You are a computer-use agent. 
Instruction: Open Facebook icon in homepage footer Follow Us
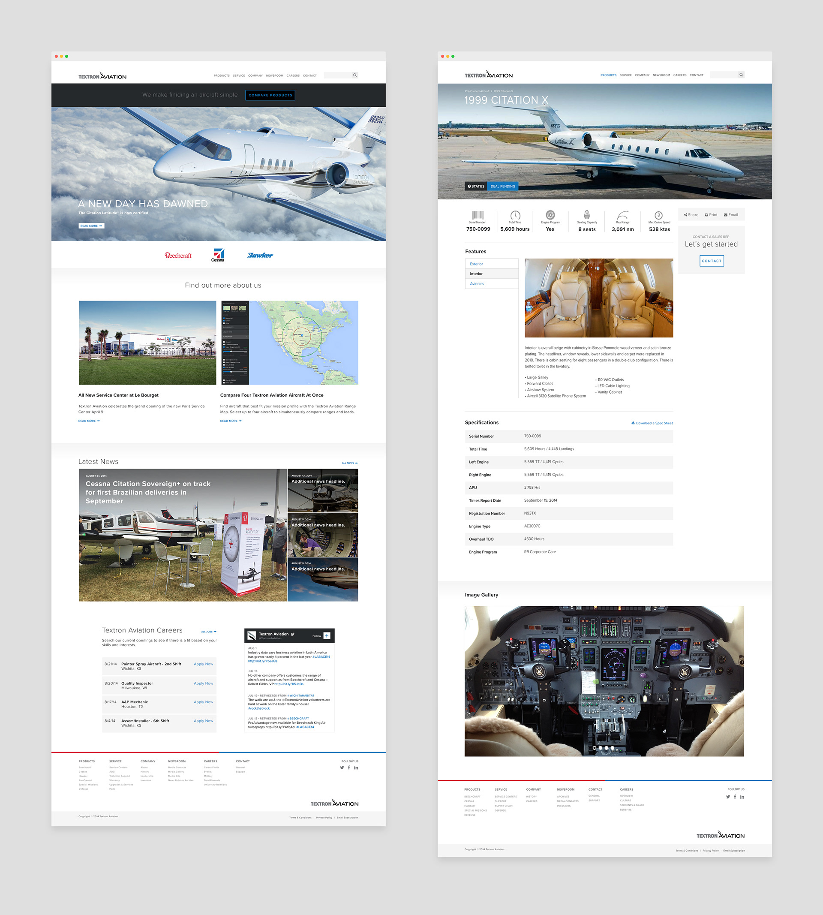pyautogui.click(x=348, y=768)
